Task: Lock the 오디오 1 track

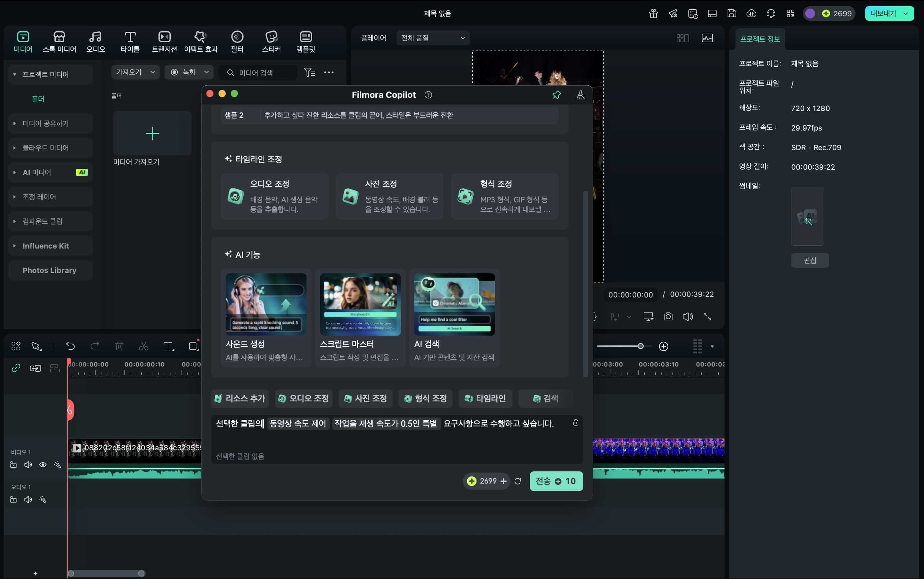Action: 13,499
